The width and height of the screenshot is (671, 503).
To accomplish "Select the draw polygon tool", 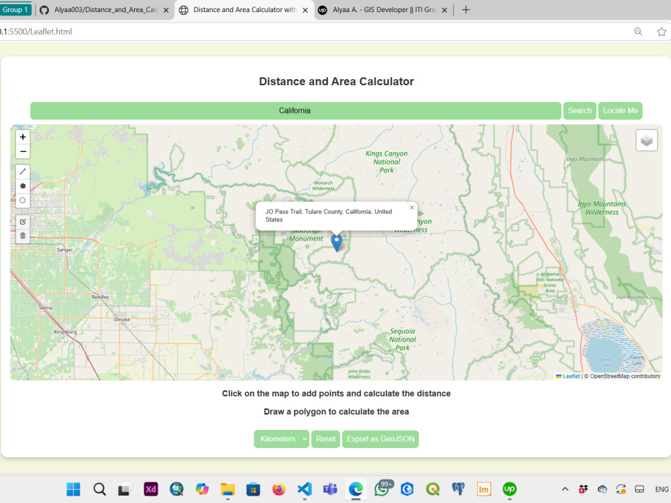I will [23, 186].
